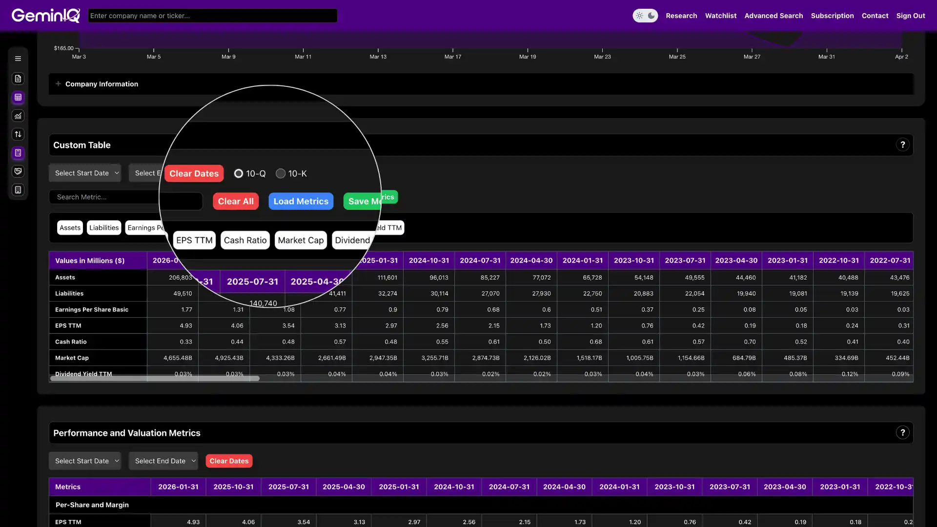Select the 10-Q radio button
937x527 pixels.
point(239,173)
